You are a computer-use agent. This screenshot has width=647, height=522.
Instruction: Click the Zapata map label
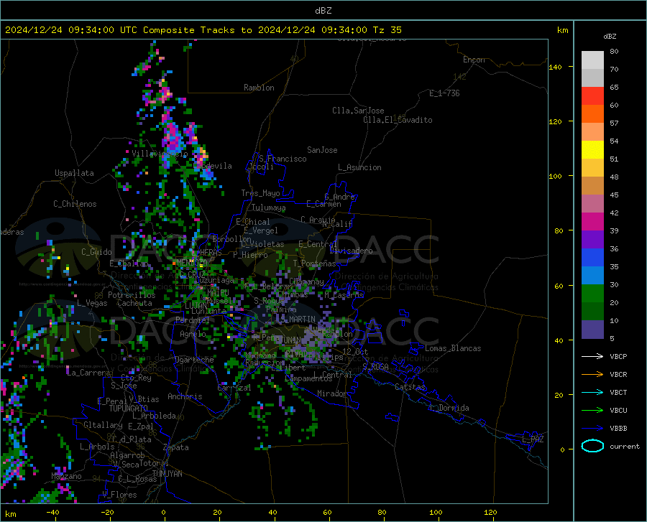pyautogui.click(x=176, y=447)
